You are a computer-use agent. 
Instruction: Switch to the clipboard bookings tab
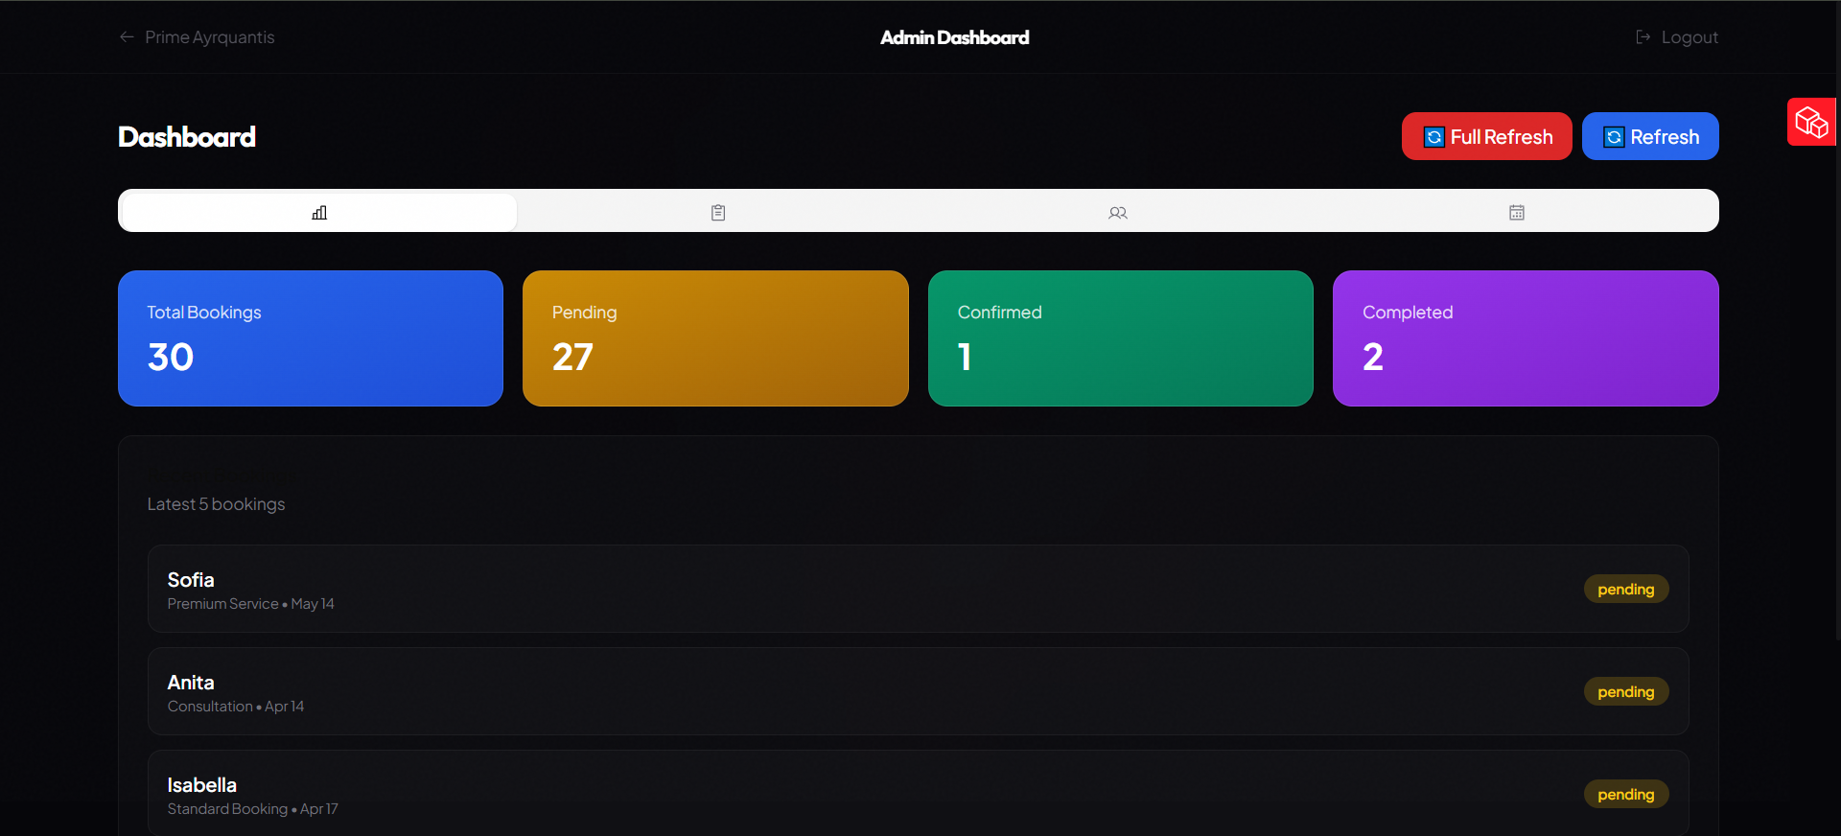coord(718,212)
